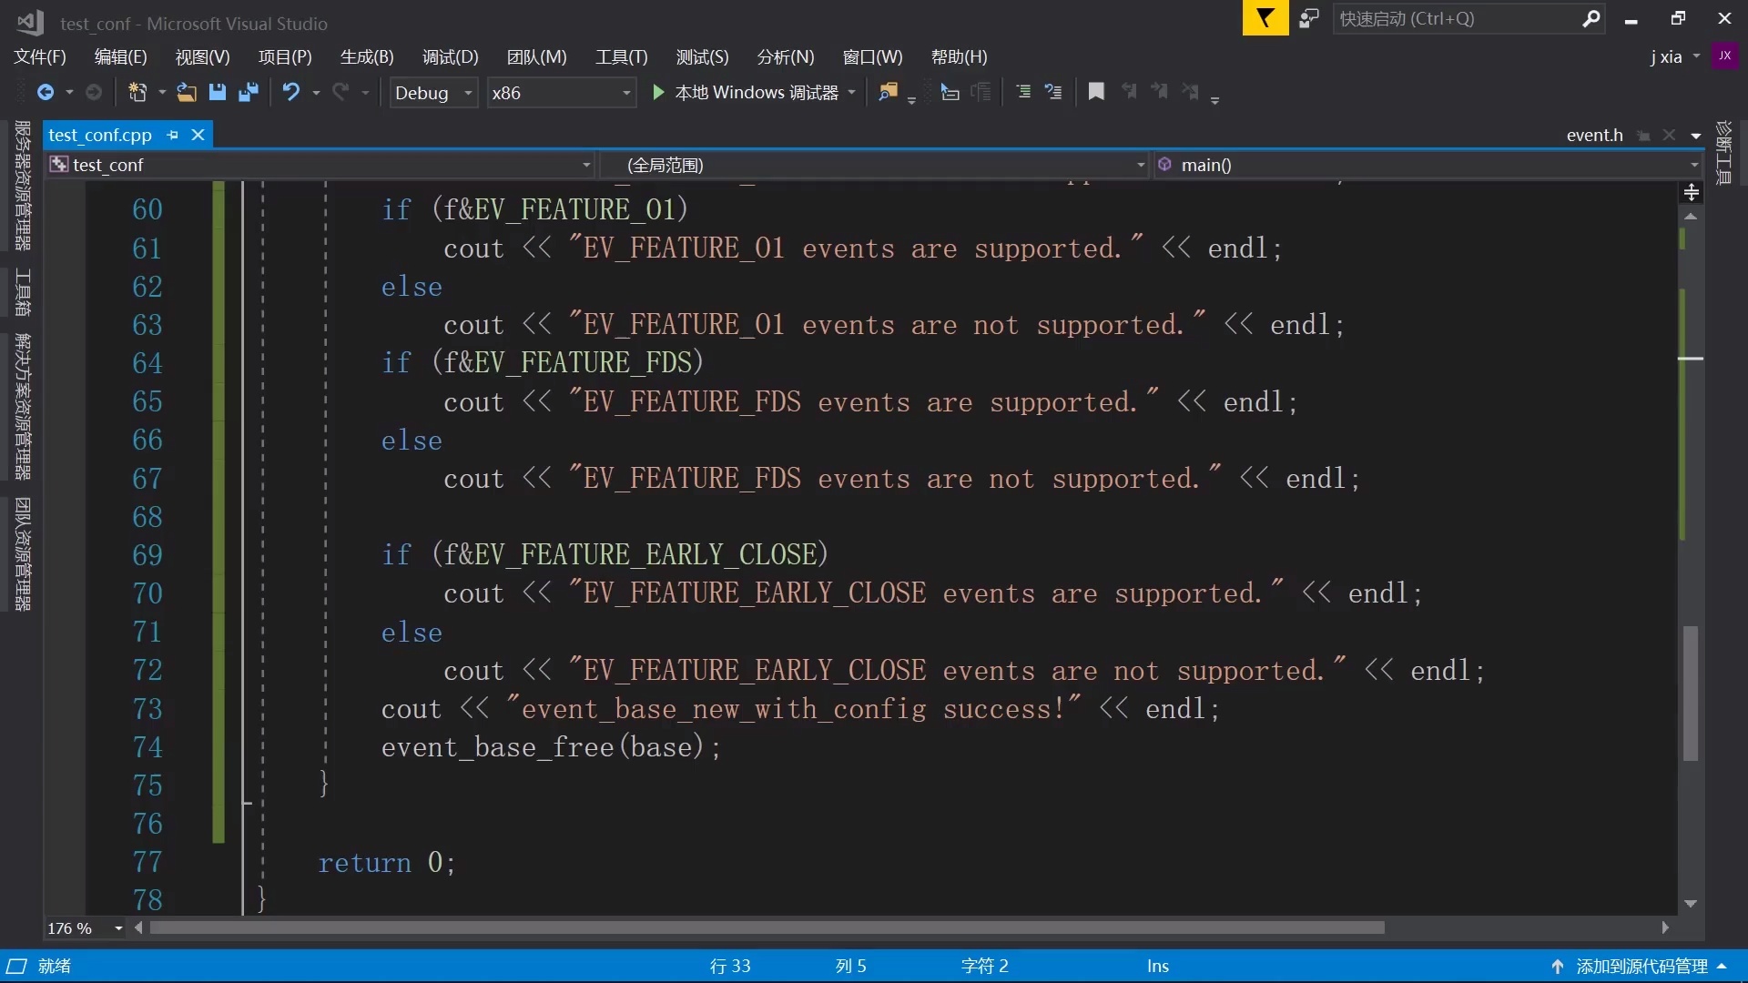Open the 调试(D) menu
1748x983 pixels.
point(451,56)
